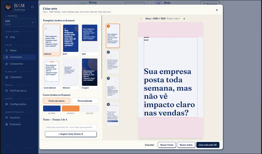Select the Editorial template
Image resolution: width=262 pixels, height=154 pixels.
click(52, 40)
